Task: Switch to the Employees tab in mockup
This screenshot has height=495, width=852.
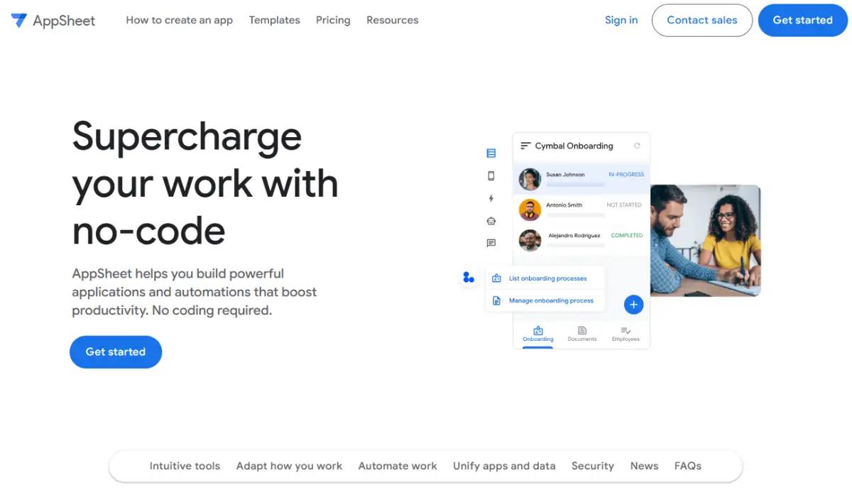Action: click(x=626, y=334)
